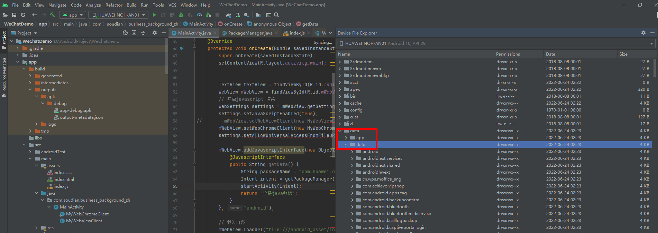Select app-debug.apk in project tree
Viewport: 658px width, 233px height.
[x=75, y=110]
